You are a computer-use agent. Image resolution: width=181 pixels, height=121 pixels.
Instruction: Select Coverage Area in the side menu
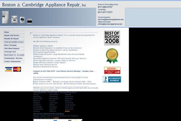(x=14, y=52)
